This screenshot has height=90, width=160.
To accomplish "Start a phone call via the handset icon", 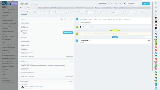I will [112, 4].
